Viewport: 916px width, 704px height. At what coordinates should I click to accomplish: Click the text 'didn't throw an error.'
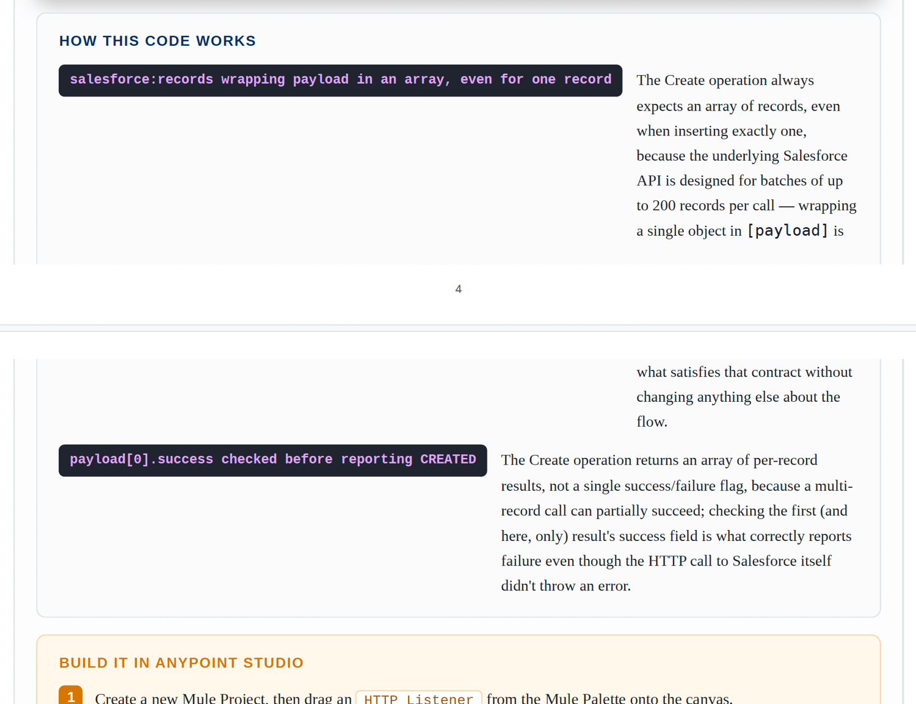point(565,586)
